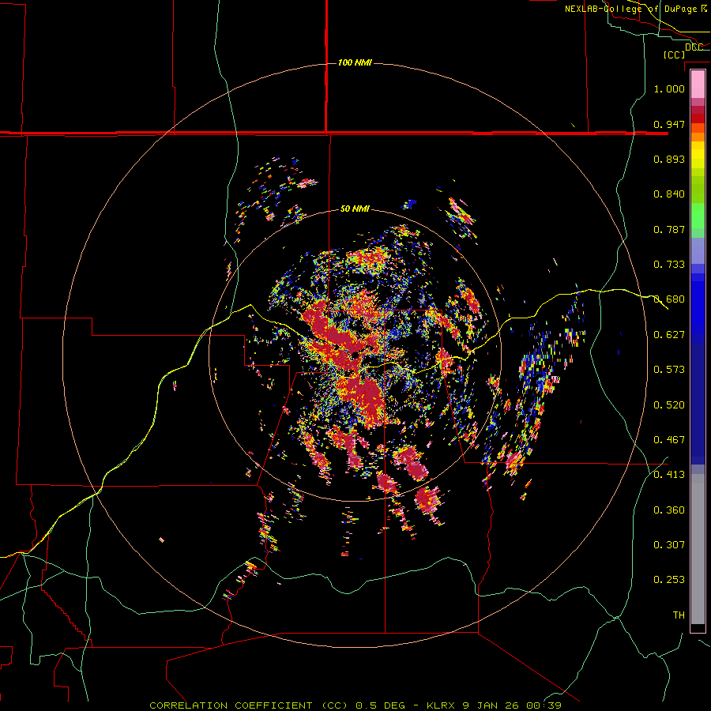711x711 pixels.
Task: Select the 0.680 scale value
Action: (669, 299)
